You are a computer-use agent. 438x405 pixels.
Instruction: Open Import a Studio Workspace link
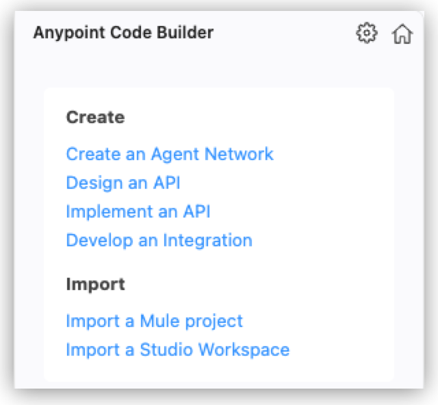click(x=178, y=350)
